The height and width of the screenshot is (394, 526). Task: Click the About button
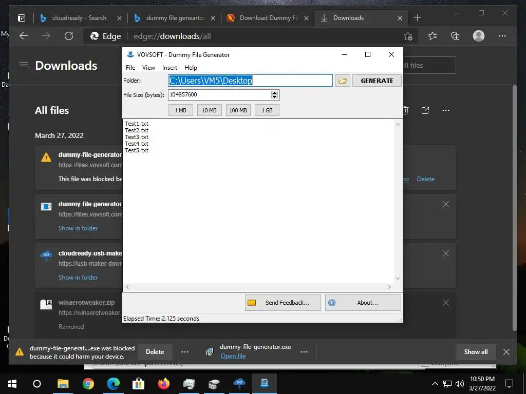point(363,303)
